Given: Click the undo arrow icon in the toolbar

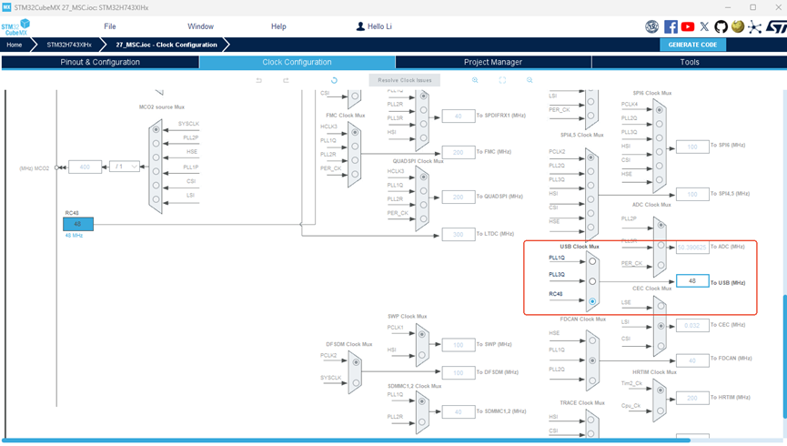Looking at the screenshot, I should point(259,80).
